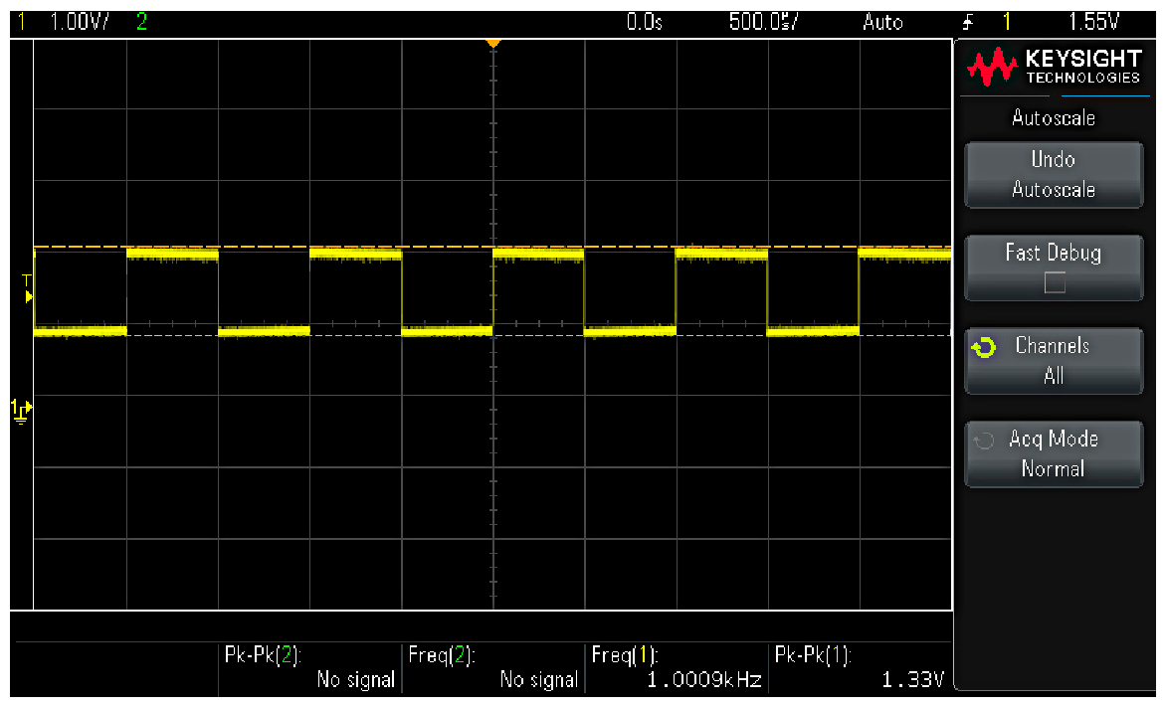Toggle the Fast Debug checkbox

(x=1055, y=282)
